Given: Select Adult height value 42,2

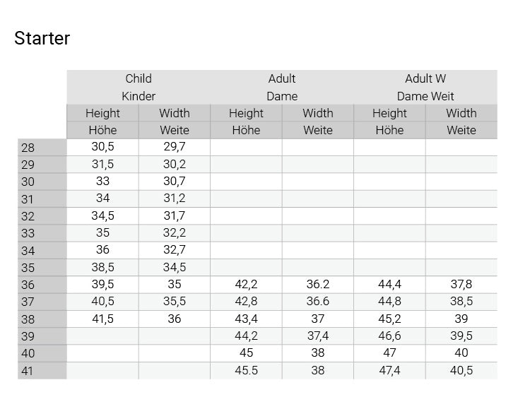Looking at the screenshot, I should pyautogui.click(x=246, y=285).
